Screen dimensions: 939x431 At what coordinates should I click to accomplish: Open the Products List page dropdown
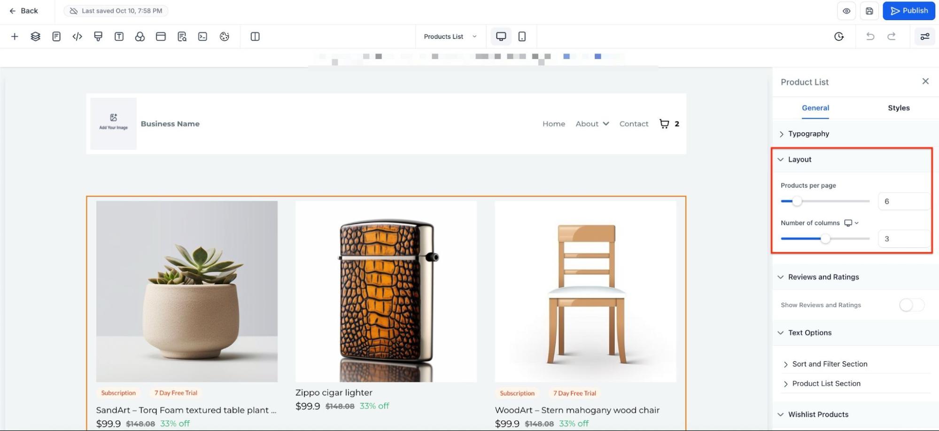tap(450, 37)
